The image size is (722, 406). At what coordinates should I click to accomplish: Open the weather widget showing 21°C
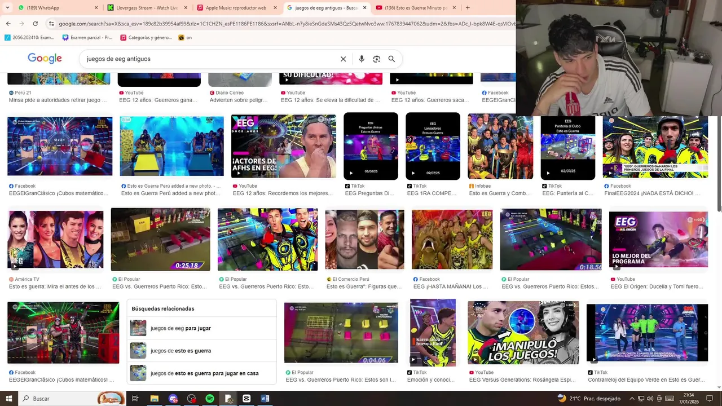(589, 399)
